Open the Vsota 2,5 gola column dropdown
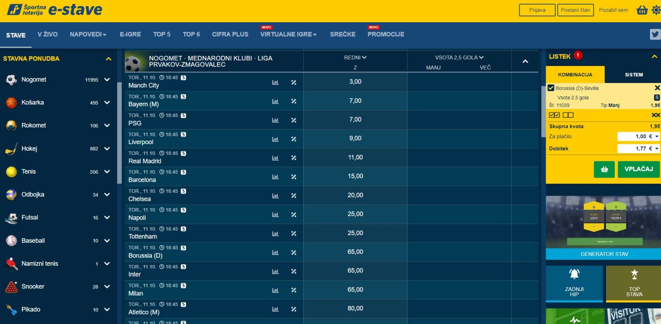This screenshot has height=324, width=661. point(459,57)
